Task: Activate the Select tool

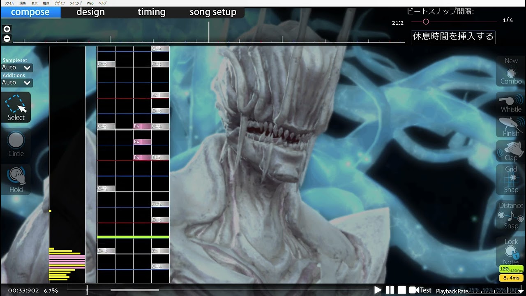Action: (16, 107)
